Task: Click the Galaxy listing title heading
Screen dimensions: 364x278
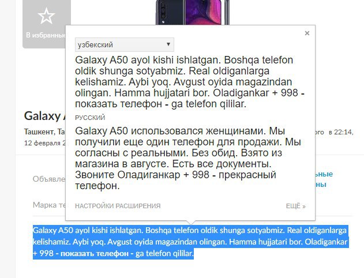Action: tap(45, 116)
